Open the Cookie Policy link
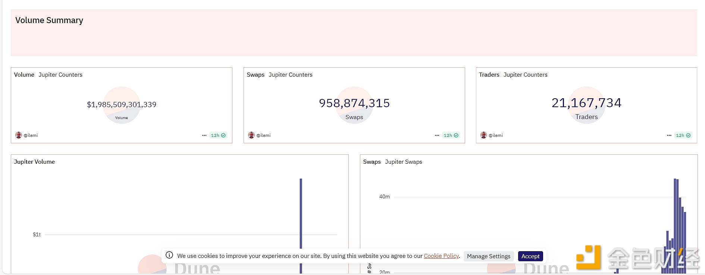The height and width of the screenshot is (275, 705). (441, 256)
